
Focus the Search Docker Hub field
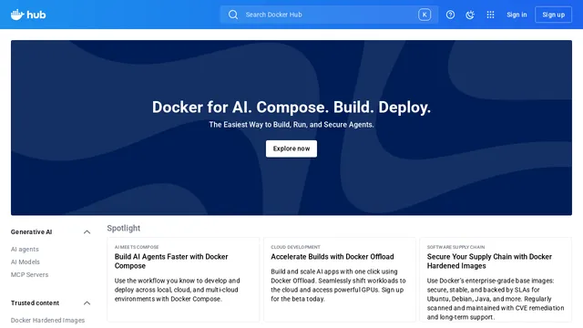tap(329, 15)
